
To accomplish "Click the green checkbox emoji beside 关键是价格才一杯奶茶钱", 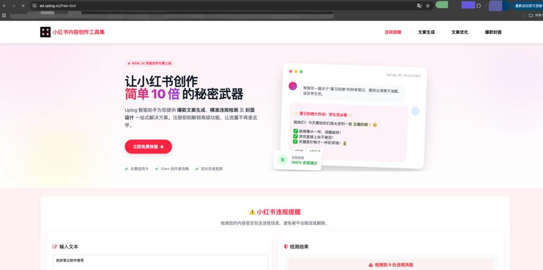I will tap(295, 141).
